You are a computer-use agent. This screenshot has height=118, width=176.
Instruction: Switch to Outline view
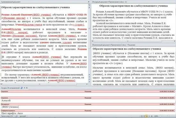coord(149,116)
